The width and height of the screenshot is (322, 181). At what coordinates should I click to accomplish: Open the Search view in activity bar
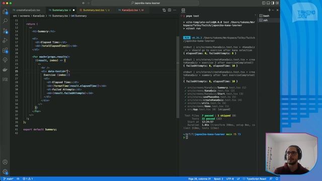(5, 21)
